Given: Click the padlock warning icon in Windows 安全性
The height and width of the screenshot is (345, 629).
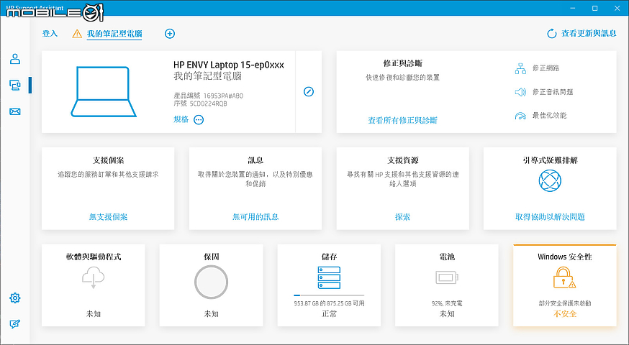Looking at the screenshot, I should coord(564,277).
